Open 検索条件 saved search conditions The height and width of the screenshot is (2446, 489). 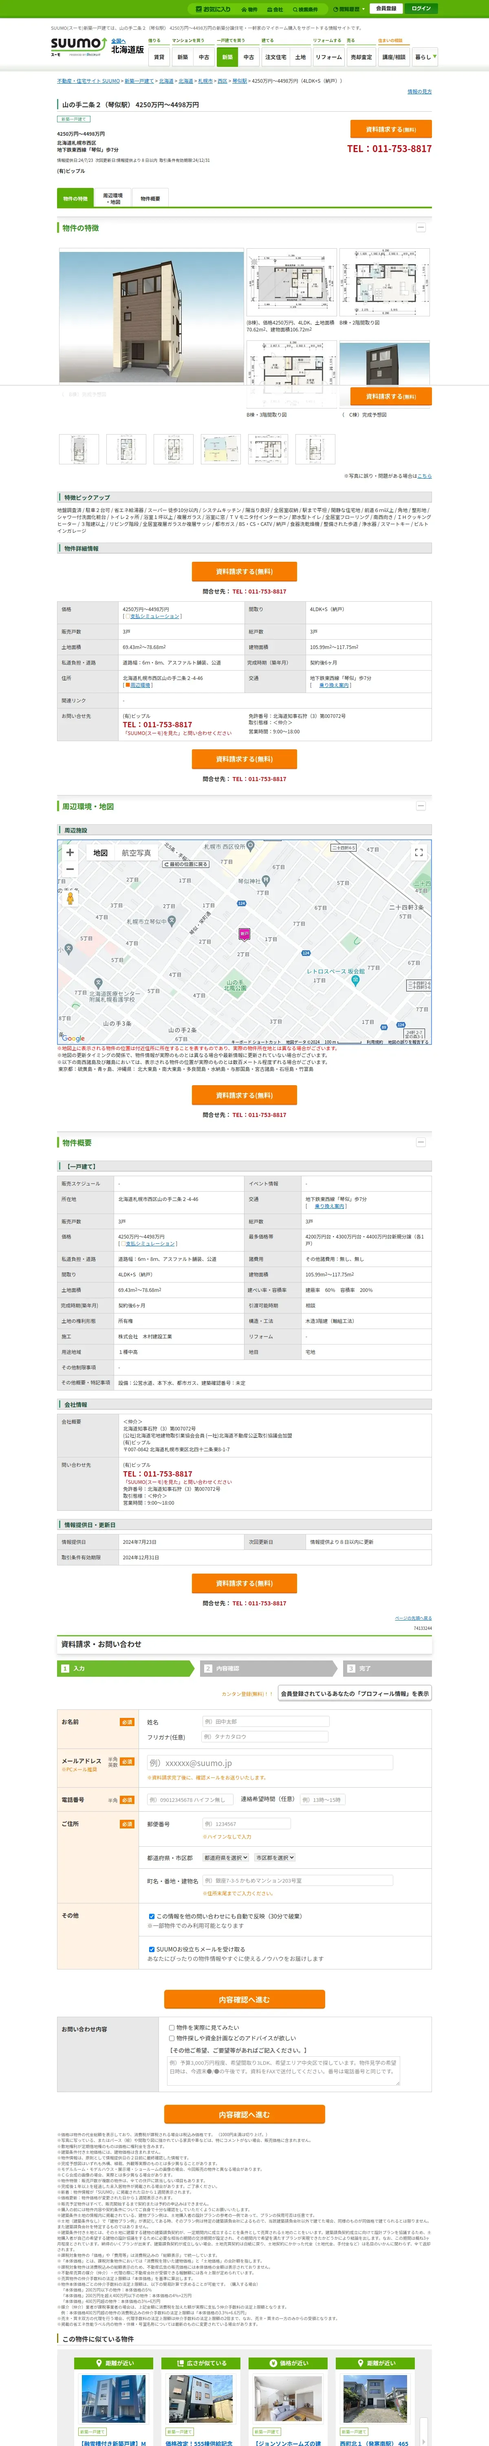306,9
